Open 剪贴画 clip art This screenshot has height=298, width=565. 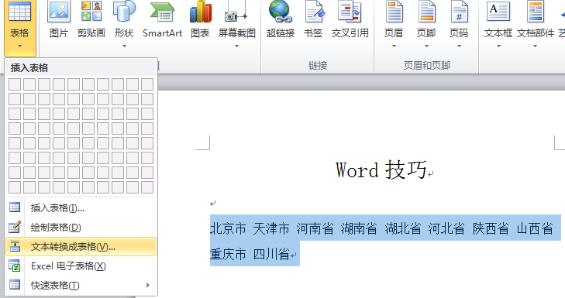pos(91,12)
